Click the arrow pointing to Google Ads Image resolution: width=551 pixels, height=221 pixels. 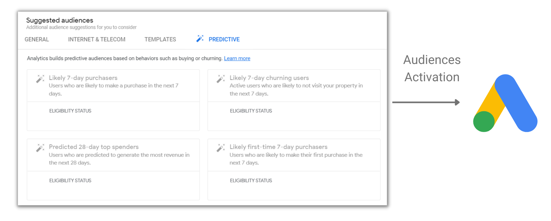pyautogui.click(x=426, y=102)
